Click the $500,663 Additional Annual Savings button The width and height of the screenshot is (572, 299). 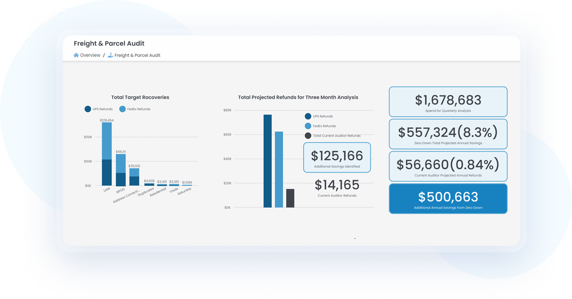448,198
